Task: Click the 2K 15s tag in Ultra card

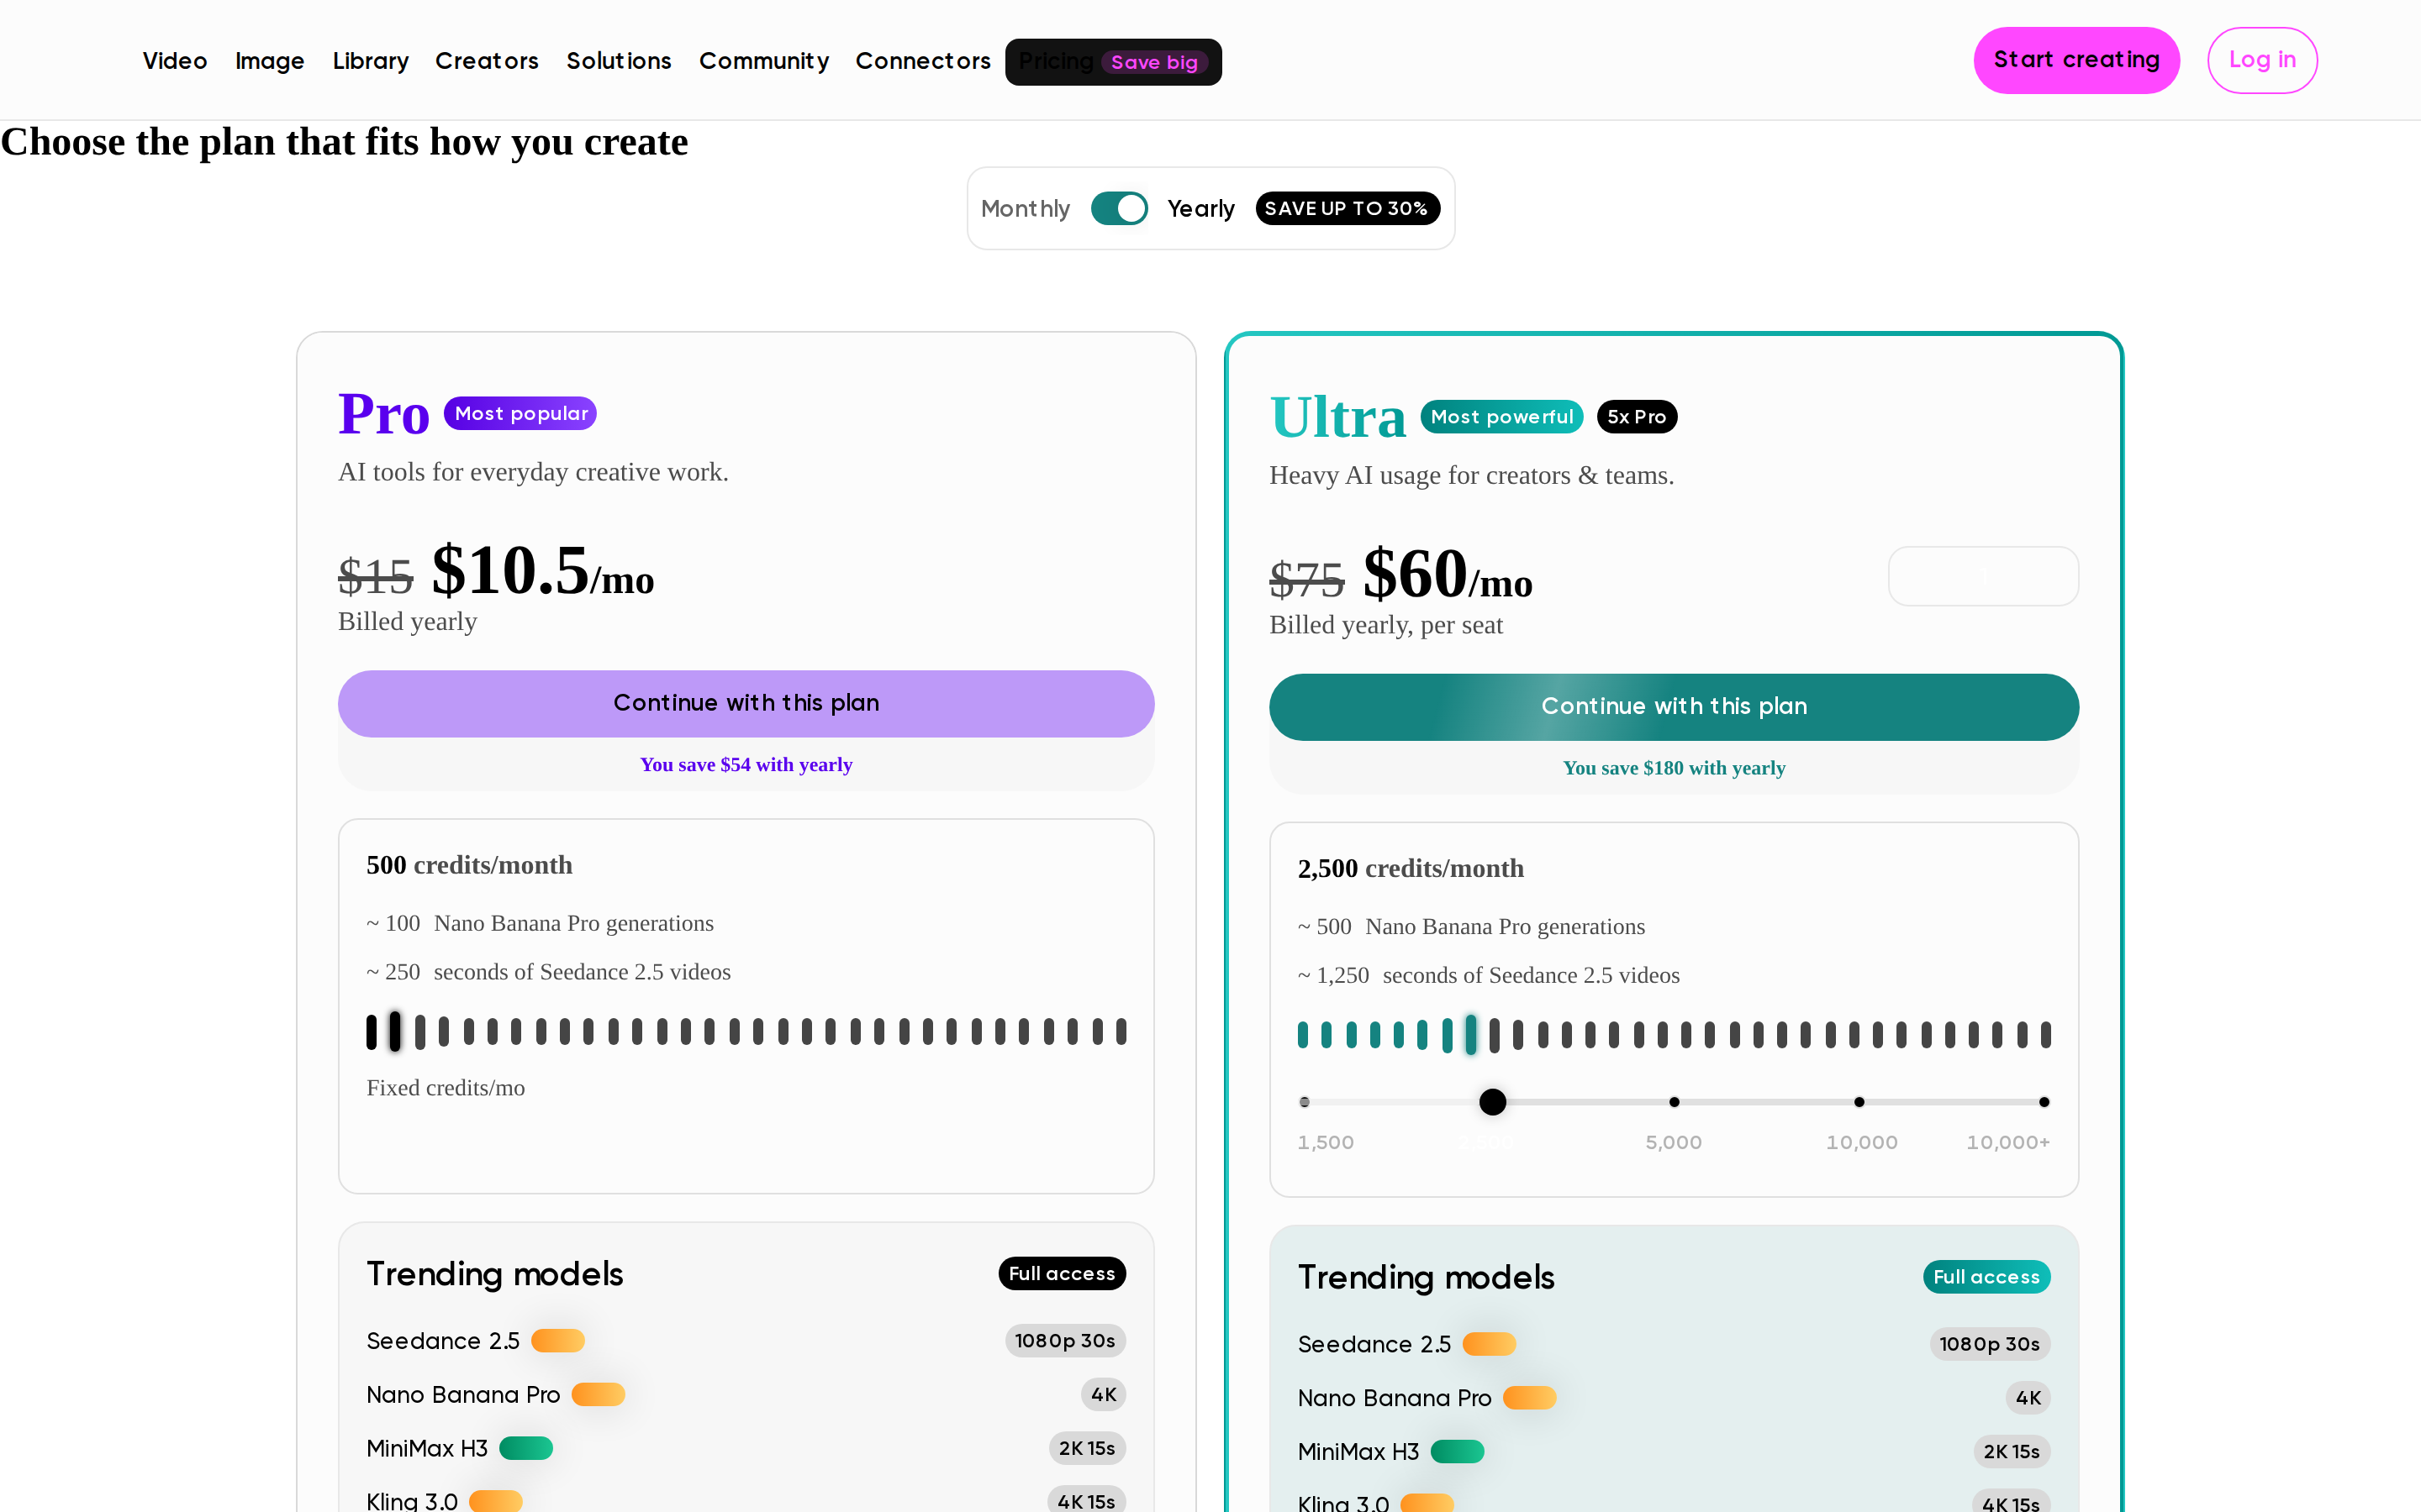Action: coord(2011,1451)
